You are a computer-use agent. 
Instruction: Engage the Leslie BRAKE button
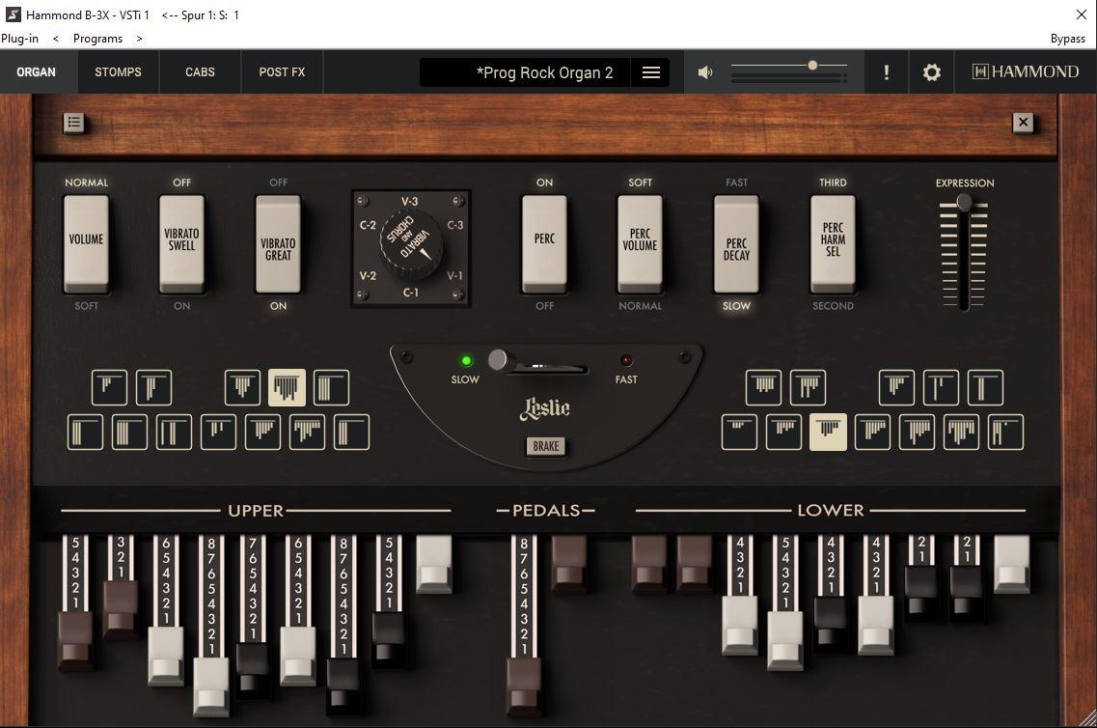tap(546, 446)
